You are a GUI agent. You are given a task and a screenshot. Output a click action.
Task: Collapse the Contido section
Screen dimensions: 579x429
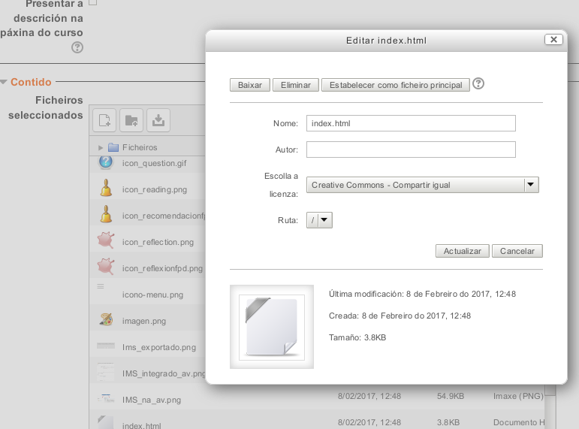pos(4,82)
